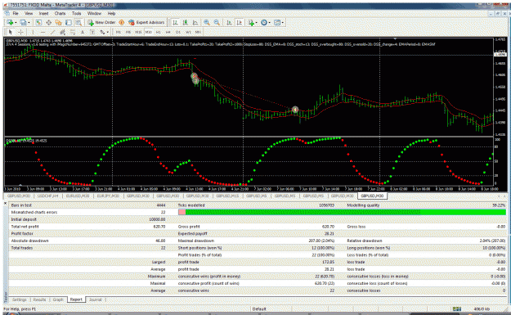Switch timeframe to H4
This screenshot has width=511, height=315.
(168, 32)
